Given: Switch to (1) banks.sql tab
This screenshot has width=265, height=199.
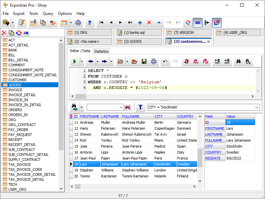Looking at the screenshot, I should point(139,33).
